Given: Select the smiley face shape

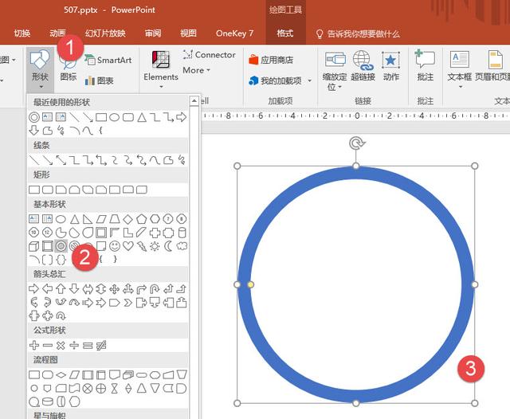Looking at the screenshot, I should 115,246.
